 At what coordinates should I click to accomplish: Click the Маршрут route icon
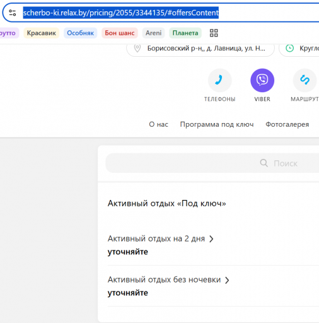coord(304,80)
